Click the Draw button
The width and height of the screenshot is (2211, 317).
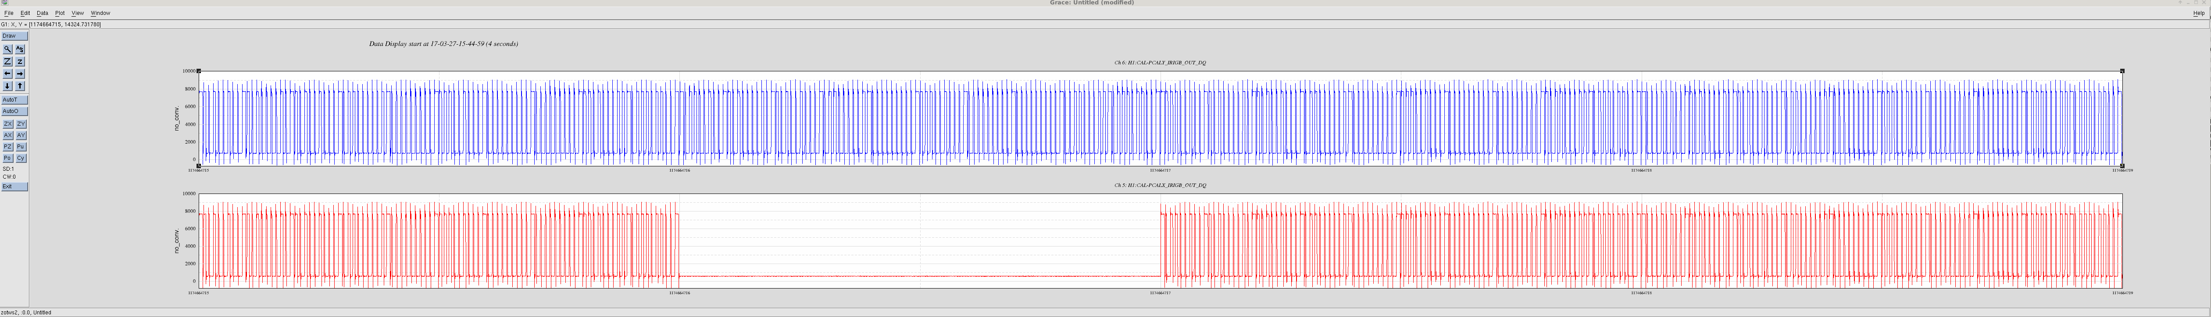14,36
